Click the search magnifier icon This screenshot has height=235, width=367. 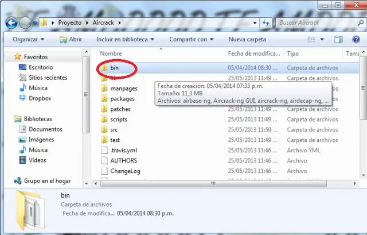point(361,23)
